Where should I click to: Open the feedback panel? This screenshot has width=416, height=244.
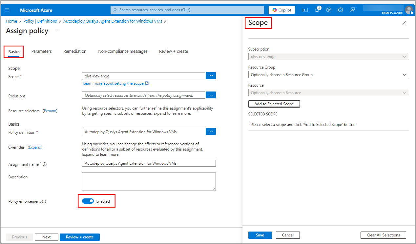tap(352, 10)
